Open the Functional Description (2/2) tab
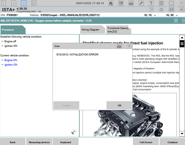The height and width of the screenshot is (145, 185). [119, 30]
